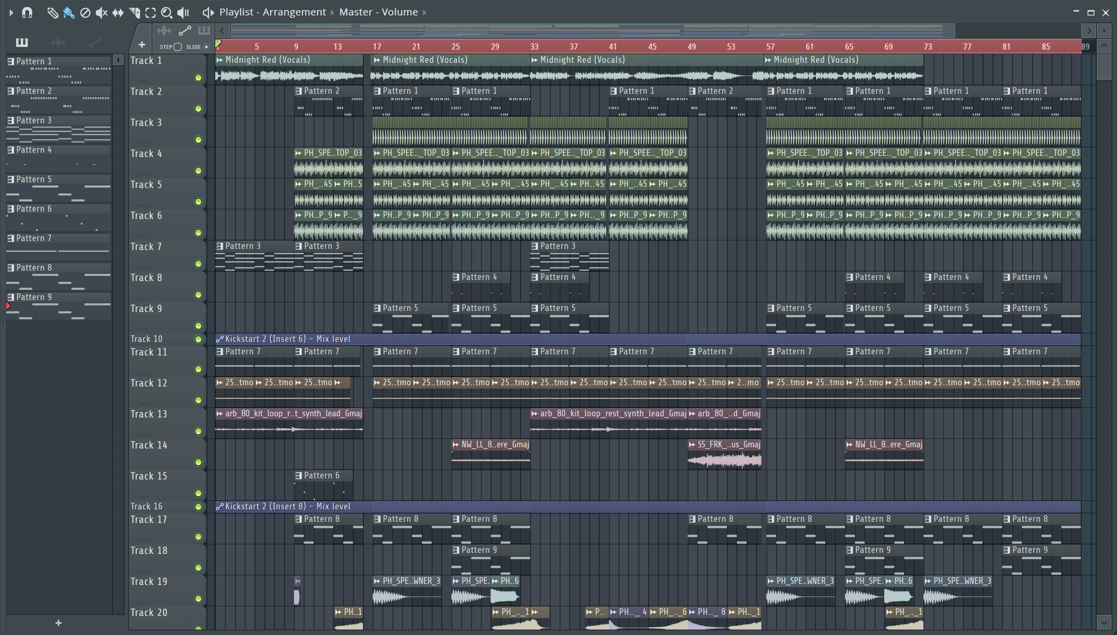1117x635 pixels.
Task: Toggle the SLIDE radio option
Action: [x=206, y=47]
